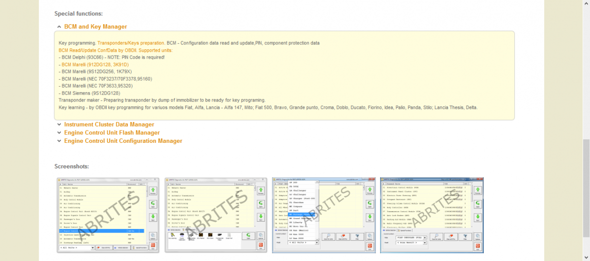The image size is (590, 261).
Task: Open the first screenshot with the highlighted blue row
Action: click(x=107, y=215)
